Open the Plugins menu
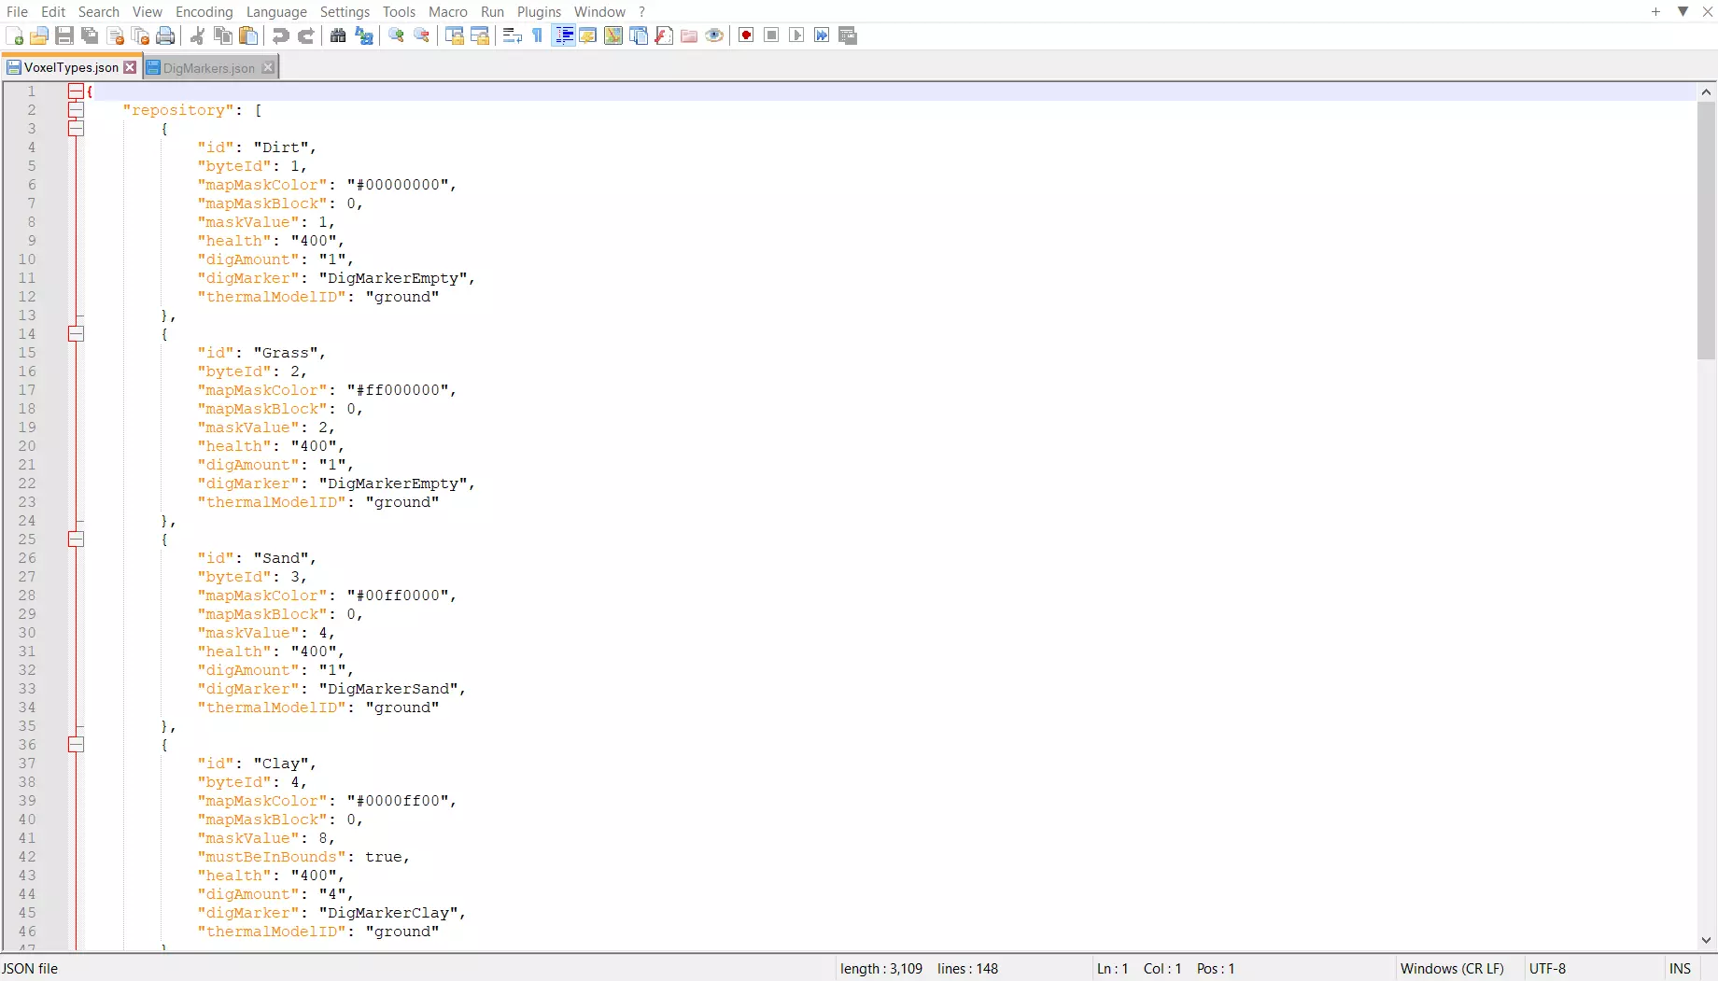 [539, 11]
